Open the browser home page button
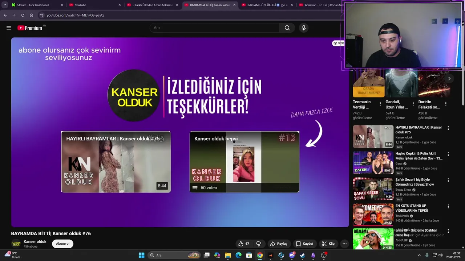 [31, 15]
